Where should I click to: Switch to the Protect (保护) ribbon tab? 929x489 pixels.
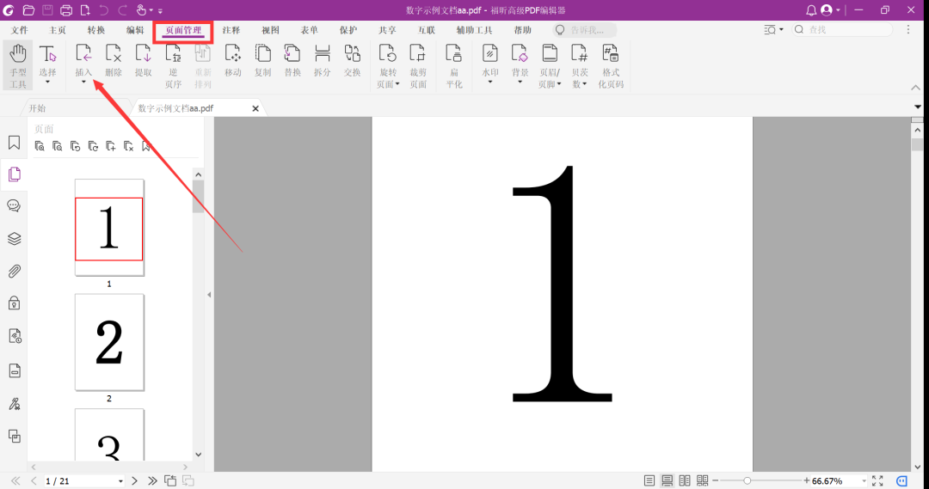click(x=348, y=30)
